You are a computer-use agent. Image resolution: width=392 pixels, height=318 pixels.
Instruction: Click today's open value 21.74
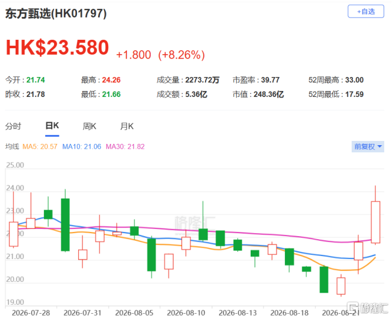35,80
